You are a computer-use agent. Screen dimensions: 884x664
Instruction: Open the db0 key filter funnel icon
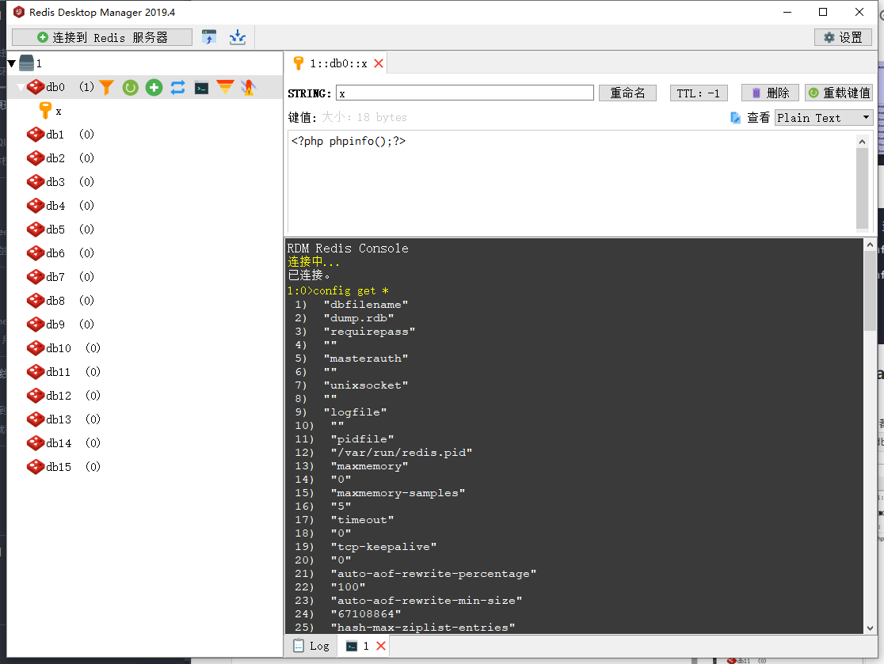pos(107,87)
